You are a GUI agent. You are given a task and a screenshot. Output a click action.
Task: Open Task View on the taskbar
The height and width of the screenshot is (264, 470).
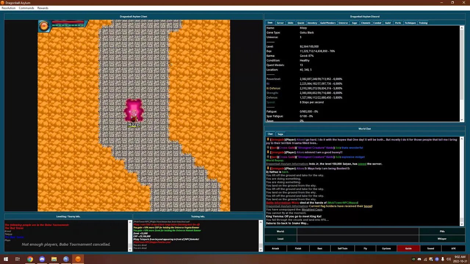point(17,259)
